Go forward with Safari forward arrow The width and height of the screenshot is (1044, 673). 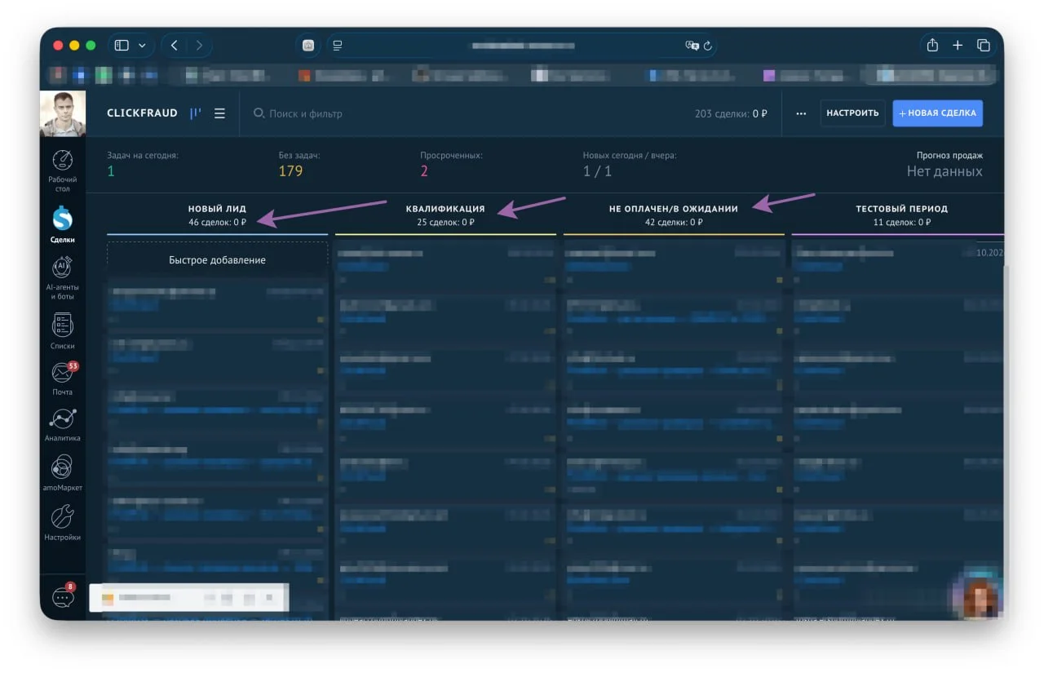point(199,46)
